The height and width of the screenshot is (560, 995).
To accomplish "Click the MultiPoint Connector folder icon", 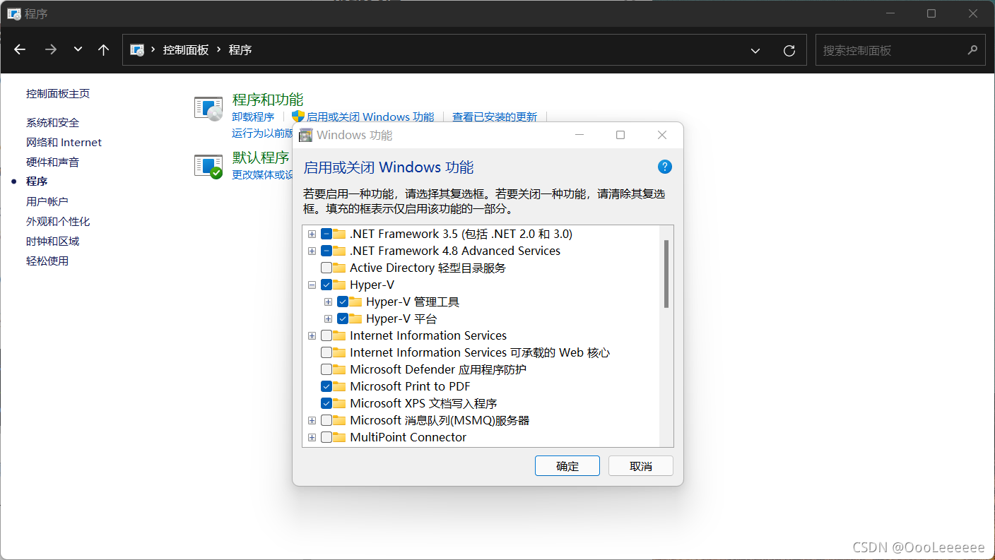I will 340,437.
